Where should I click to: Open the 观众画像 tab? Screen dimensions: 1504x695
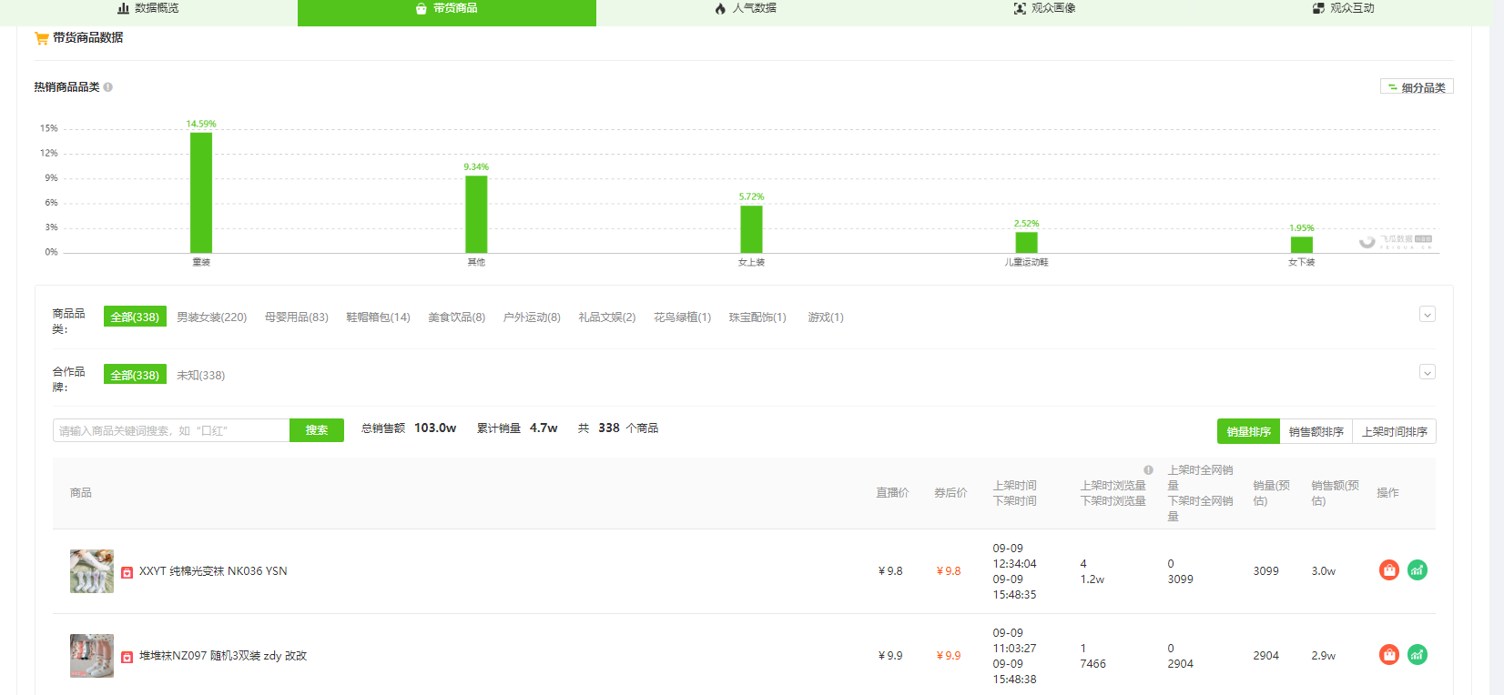[1044, 8]
